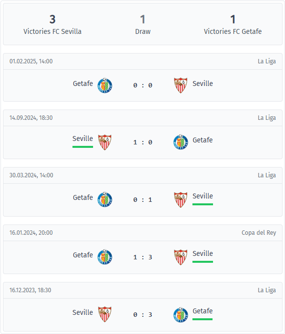285x334 pixels.
Task: Open the 1 : 3 score result
Action: 142,257
